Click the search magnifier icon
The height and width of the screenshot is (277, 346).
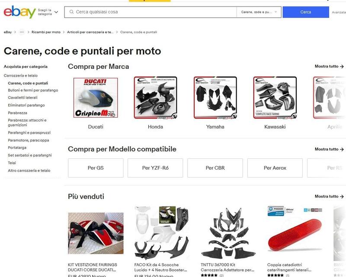(x=71, y=12)
